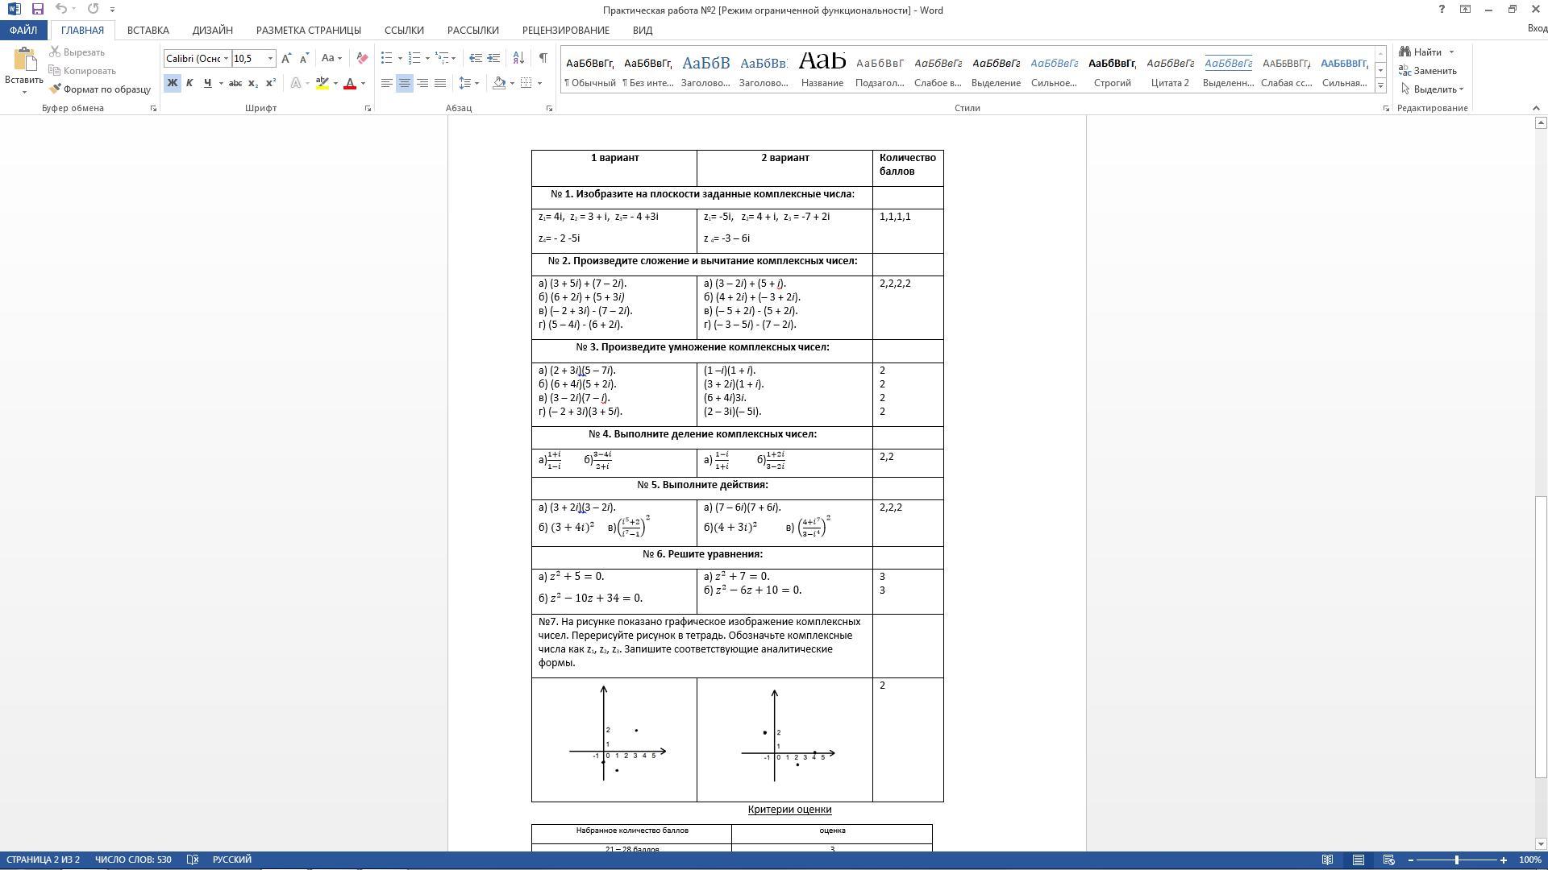The width and height of the screenshot is (1548, 870).
Task: Open the font size dropdown arrow
Action: tap(270, 58)
